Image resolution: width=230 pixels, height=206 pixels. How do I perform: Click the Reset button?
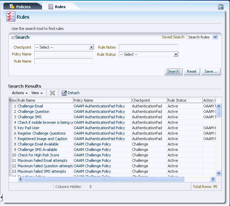click(x=192, y=71)
